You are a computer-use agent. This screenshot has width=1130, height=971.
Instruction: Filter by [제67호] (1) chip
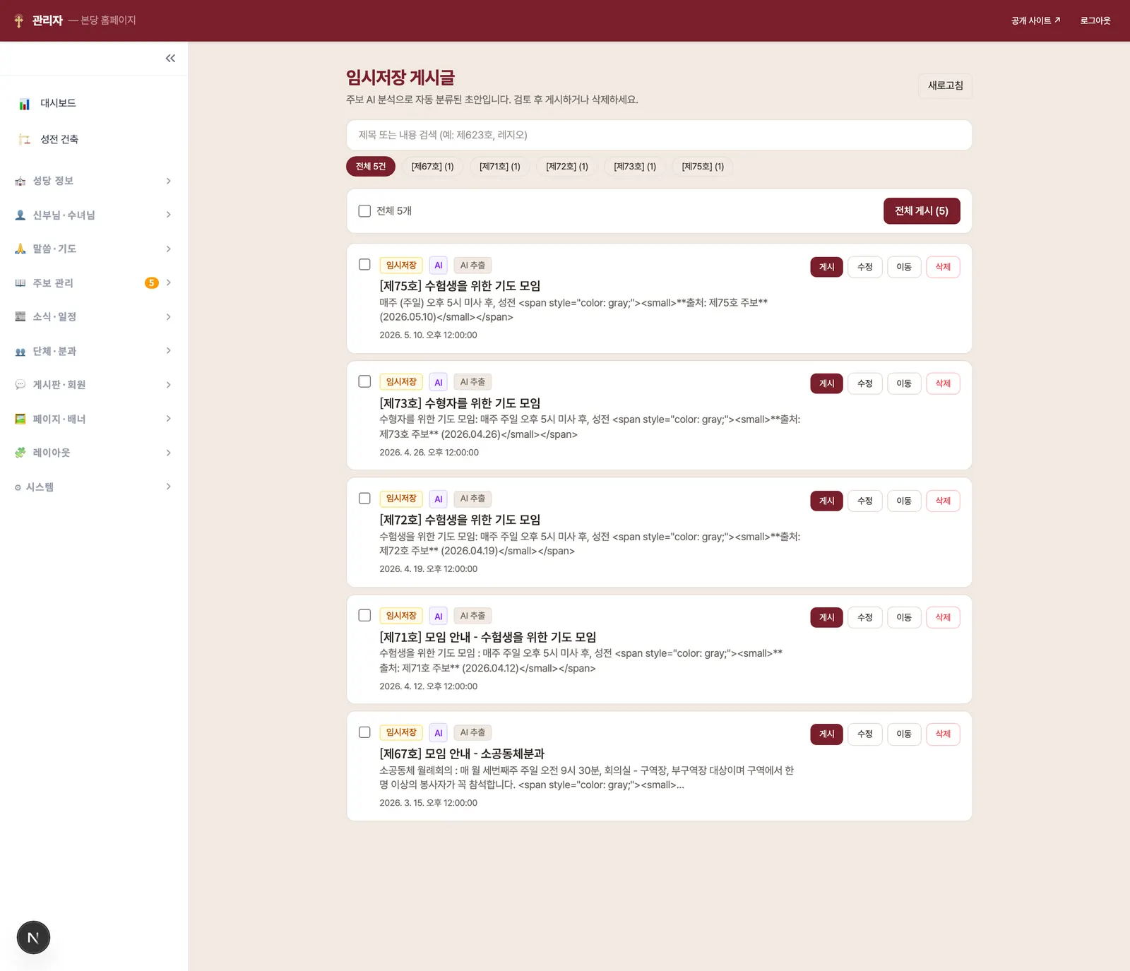coord(432,167)
